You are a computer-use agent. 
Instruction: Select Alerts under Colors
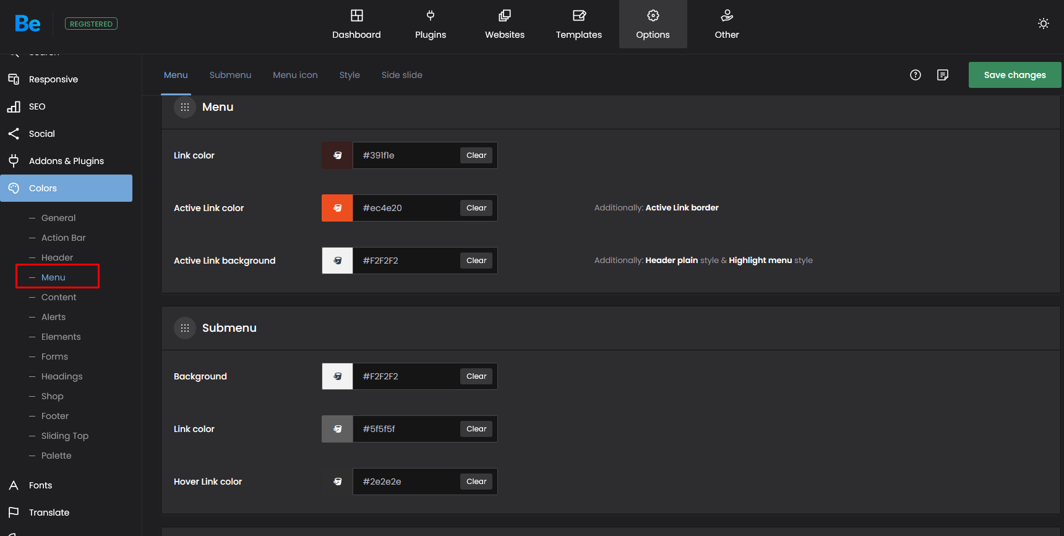(x=53, y=317)
